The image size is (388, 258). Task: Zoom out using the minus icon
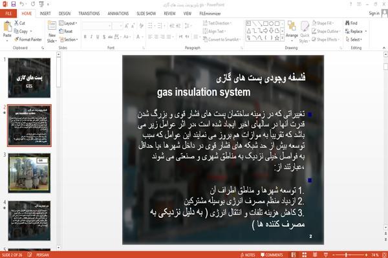click(334, 255)
